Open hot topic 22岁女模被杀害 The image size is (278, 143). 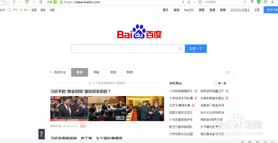180,105
